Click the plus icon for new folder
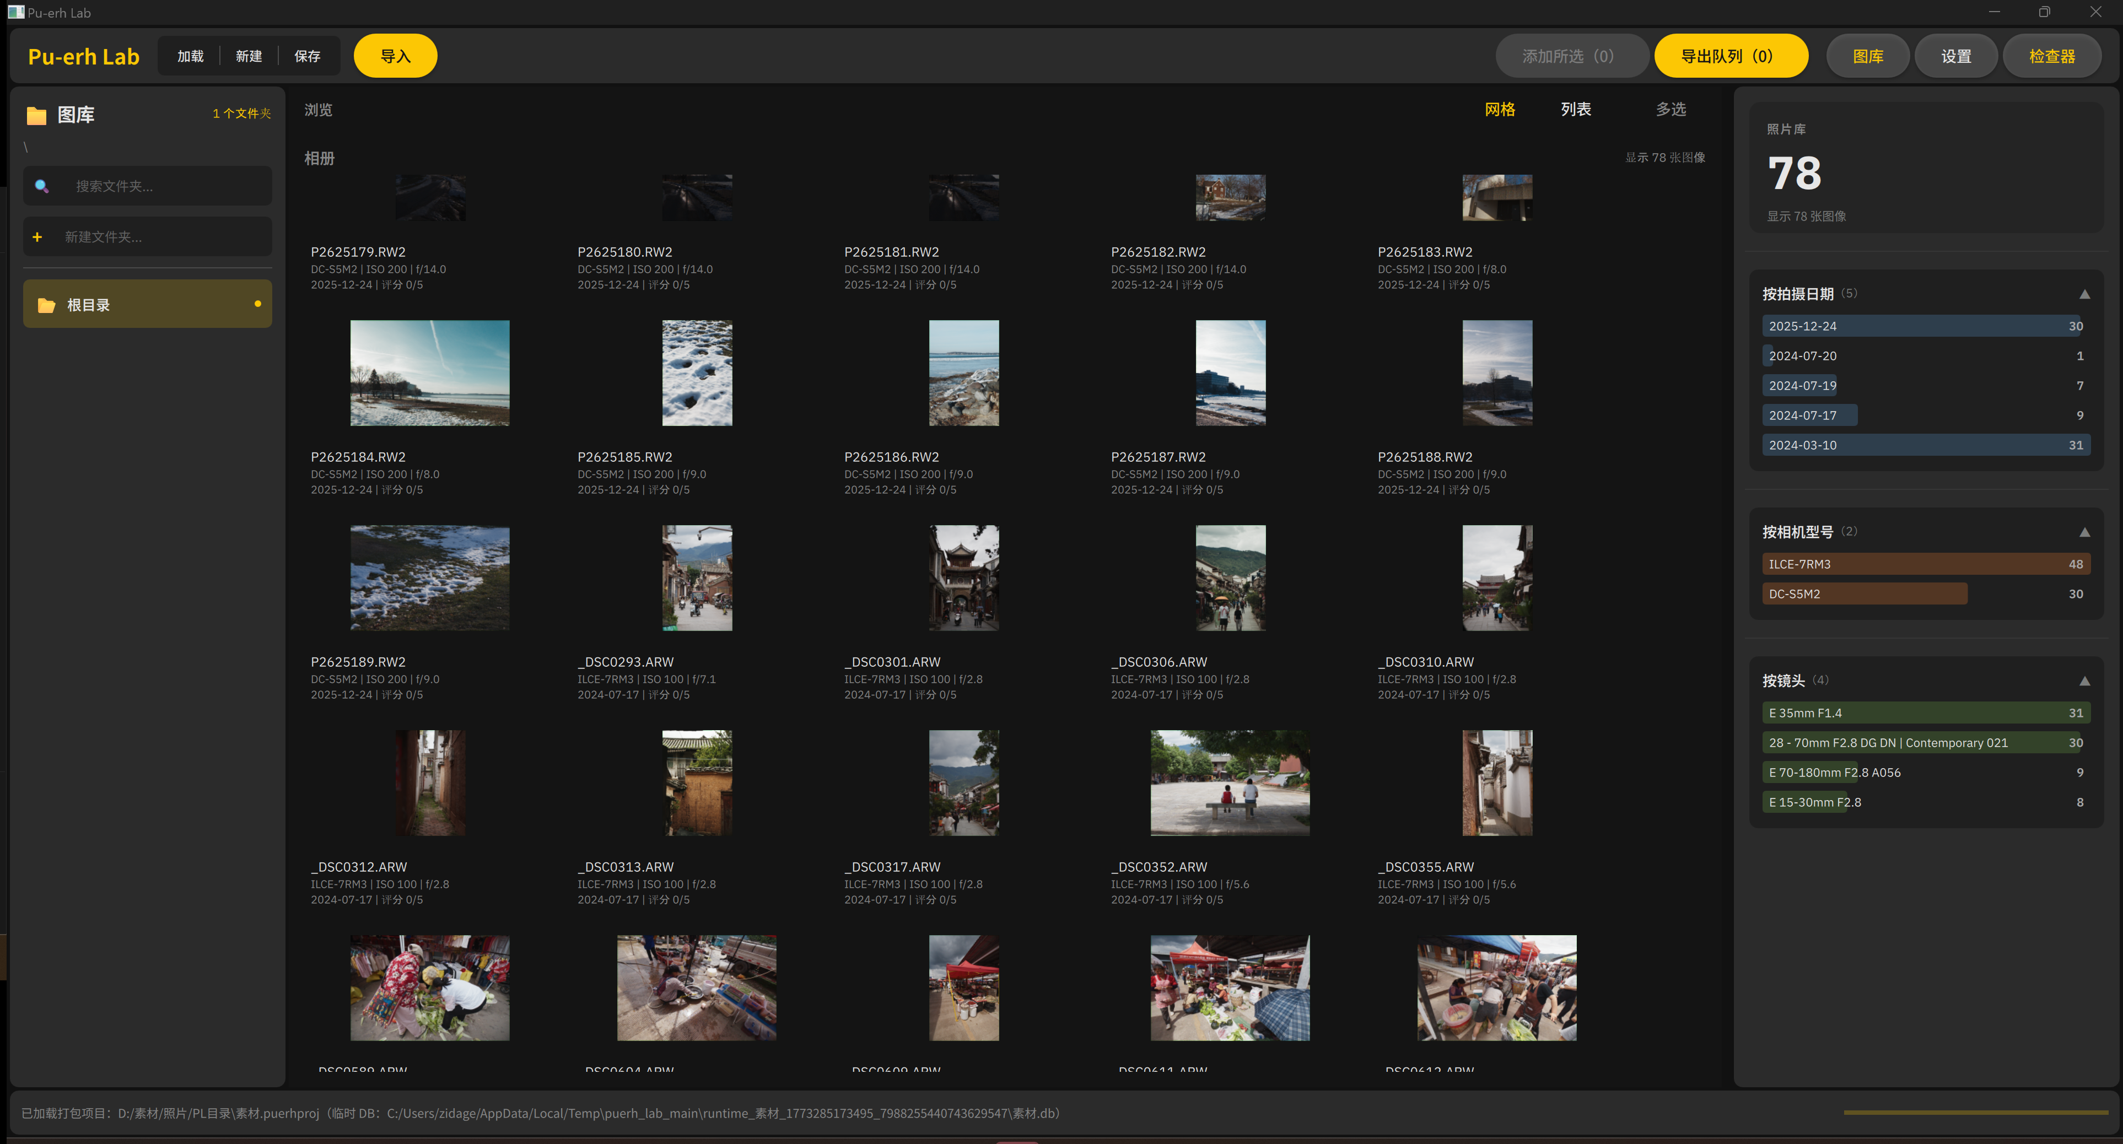Viewport: 2123px width, 1144px height. pyautogui.click(x=37, y=238)
